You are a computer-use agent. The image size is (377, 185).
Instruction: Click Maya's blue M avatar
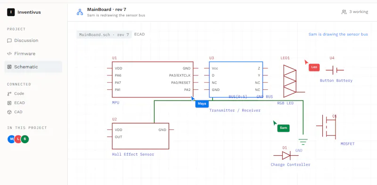pyautogui.click(x=11, y=139)
